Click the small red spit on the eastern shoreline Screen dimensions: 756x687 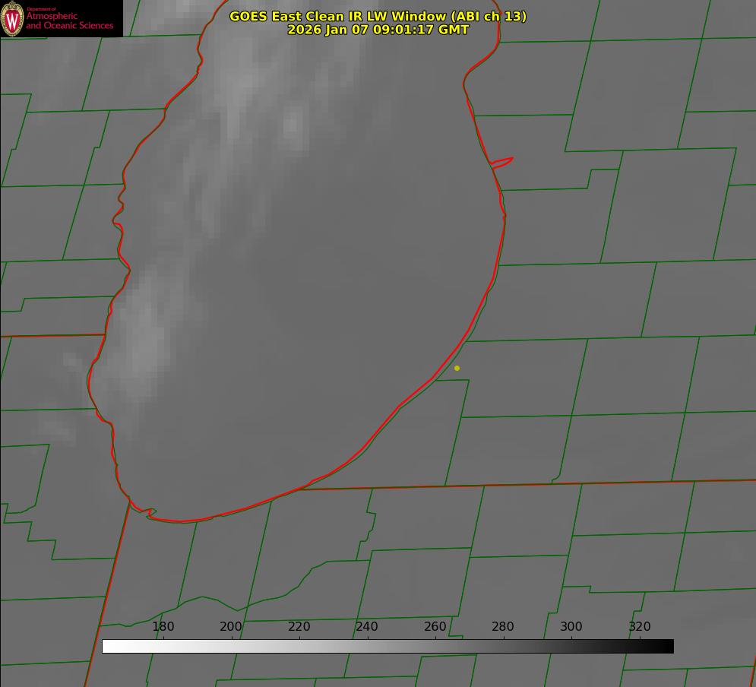[503, 161]
